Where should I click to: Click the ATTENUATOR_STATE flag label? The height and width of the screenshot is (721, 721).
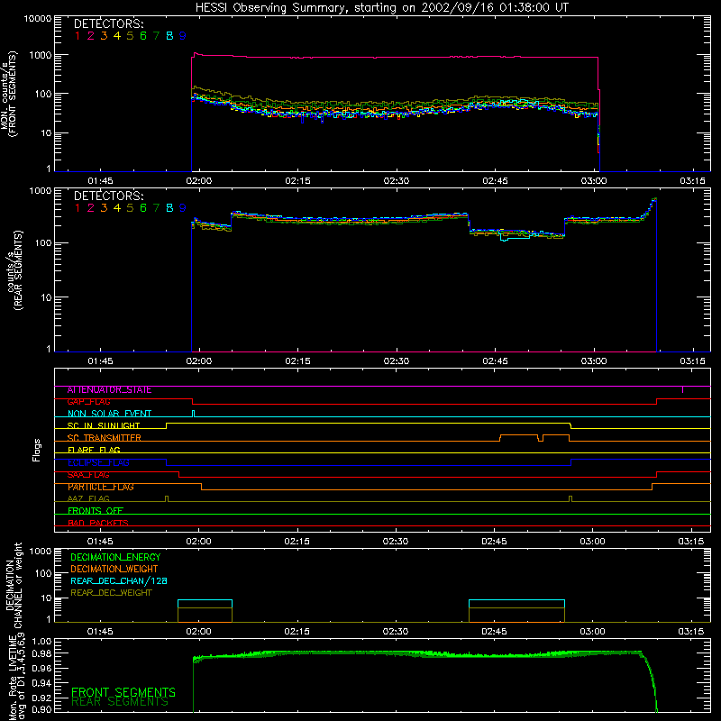click(x=109, y=390)
